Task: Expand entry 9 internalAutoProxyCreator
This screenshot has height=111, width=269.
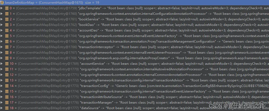Action: pyautogui.click(x=2, y=58)
